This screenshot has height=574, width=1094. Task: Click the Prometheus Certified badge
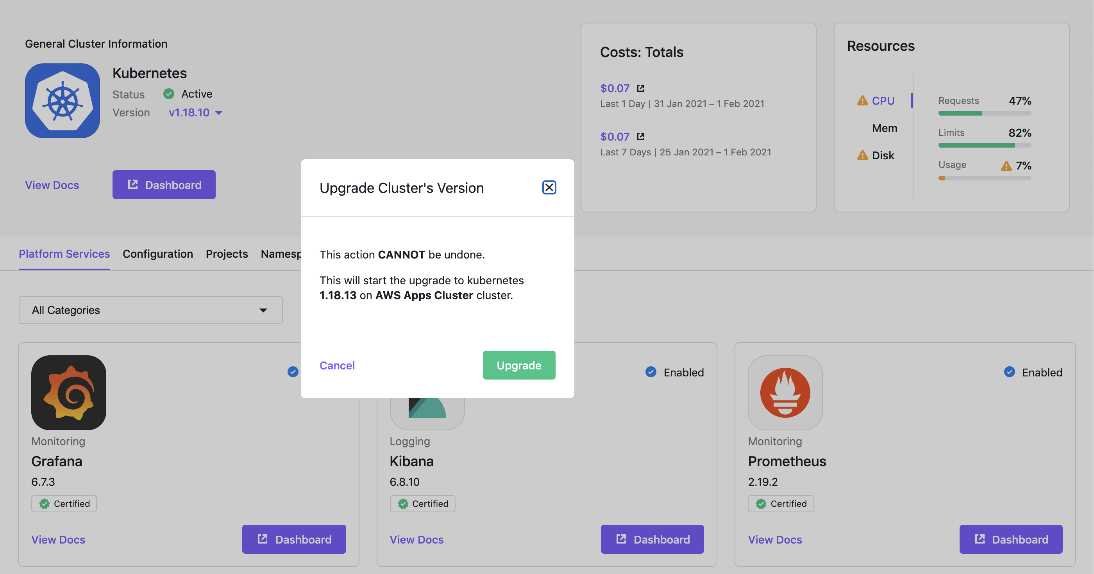click(781, 504)
